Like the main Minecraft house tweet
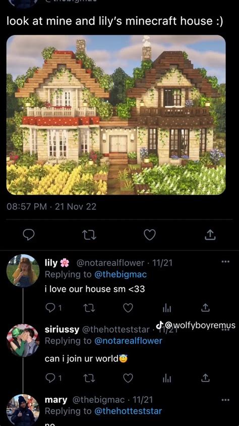This screenshot has height=426, width=239. (x=150, y=235)
